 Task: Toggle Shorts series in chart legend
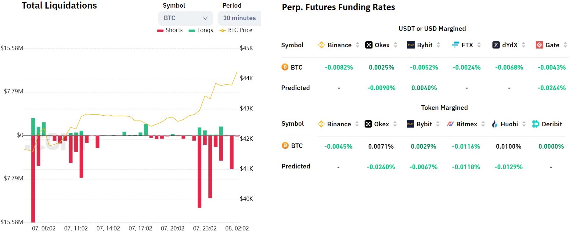coord(170,30)
